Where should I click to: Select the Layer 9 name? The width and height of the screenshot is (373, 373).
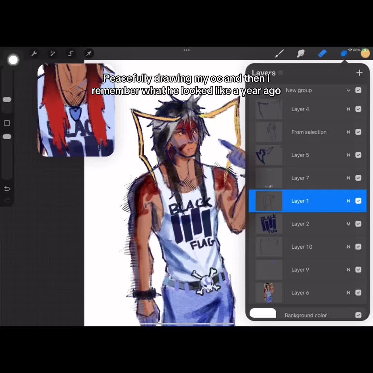300,270
